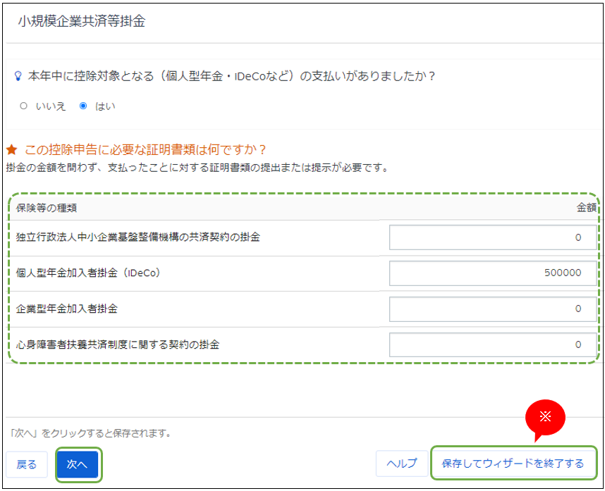Click the 企業型年金加入者掛金 row label
The height and width of the screenshot is (491, 605).
(x=66, y=309)
